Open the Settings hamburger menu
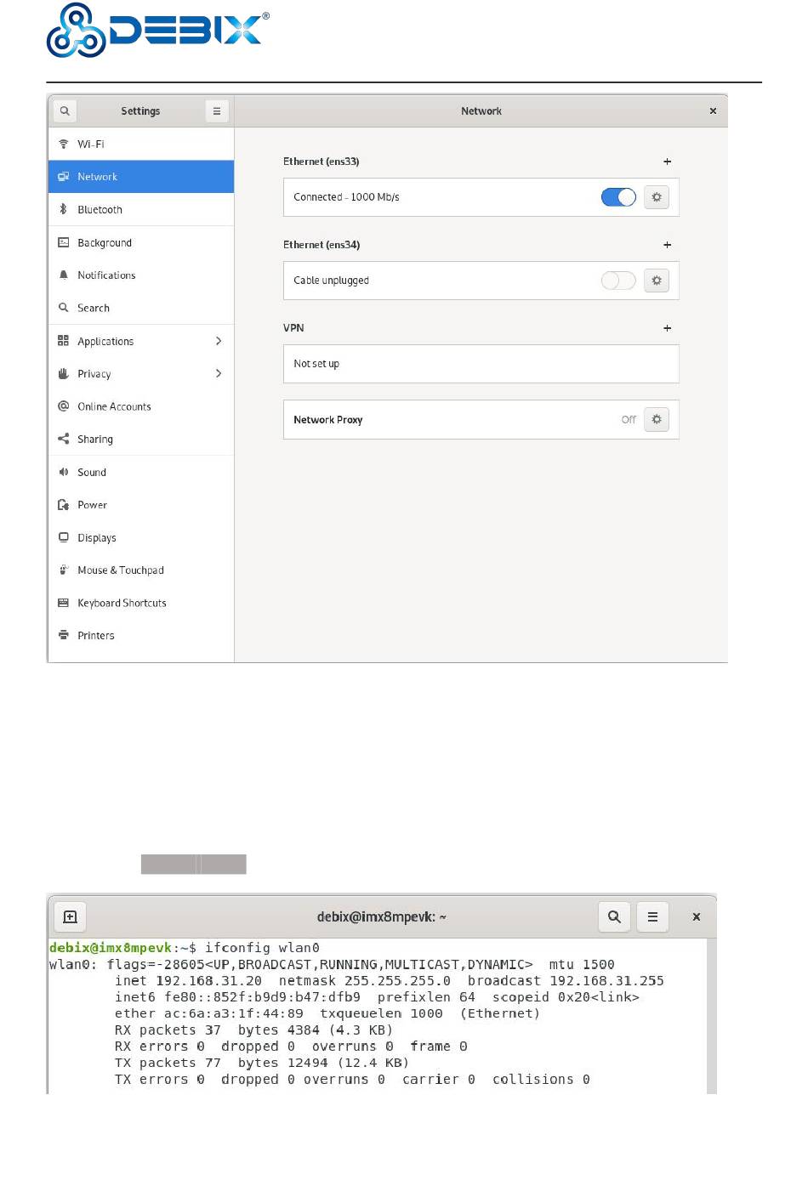Viewport: 808px width, 1197px height. click(x=217, y=111)
